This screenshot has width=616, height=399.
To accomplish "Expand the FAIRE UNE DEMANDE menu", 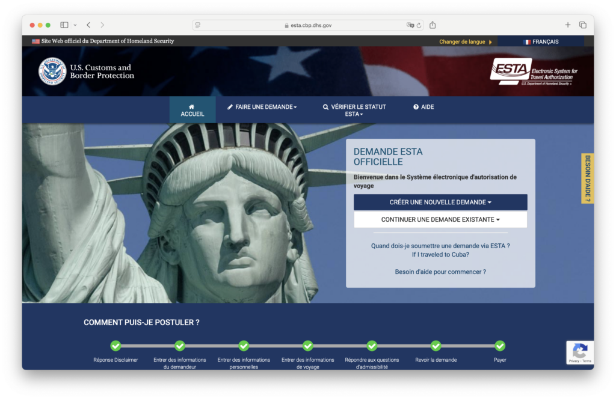I will (x=262, y=107).
